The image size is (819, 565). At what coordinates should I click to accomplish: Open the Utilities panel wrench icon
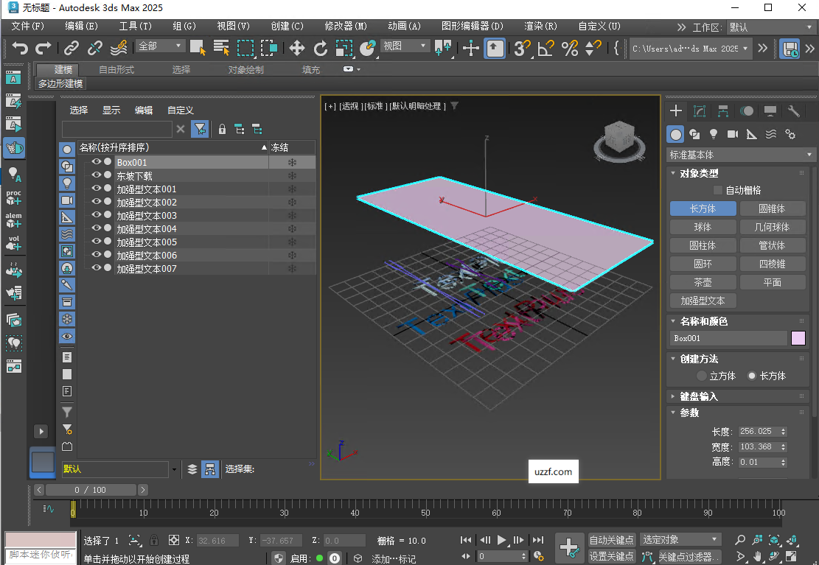coord(793,110)
